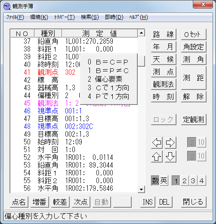Click the up arrow button
Viewport: 216px width, 224px height.
pos(157,156)
